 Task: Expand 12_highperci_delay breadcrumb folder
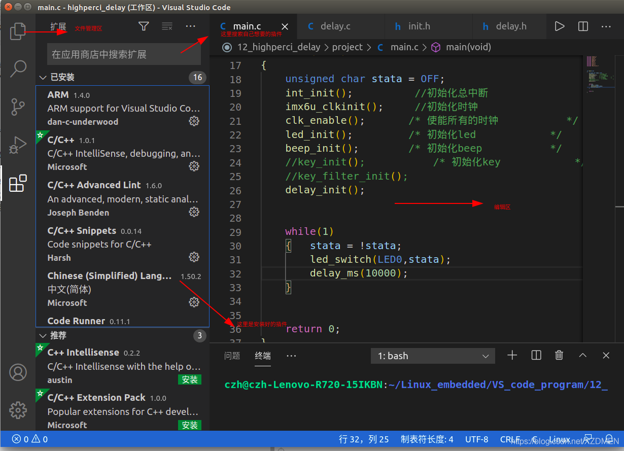point(279,47)
